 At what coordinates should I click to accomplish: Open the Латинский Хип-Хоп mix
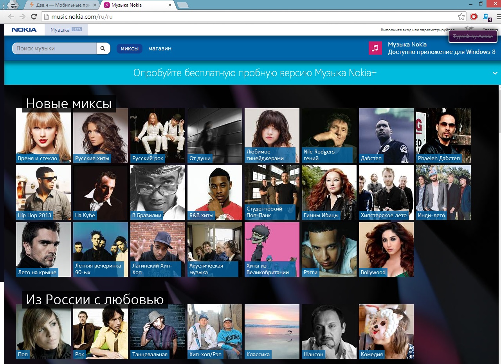158,250
